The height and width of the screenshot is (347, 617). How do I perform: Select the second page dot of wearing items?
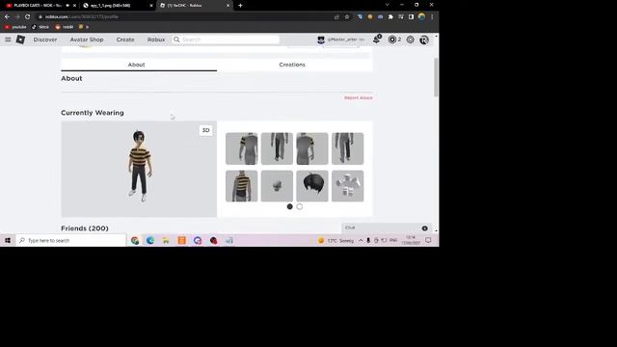coord(300,206)
